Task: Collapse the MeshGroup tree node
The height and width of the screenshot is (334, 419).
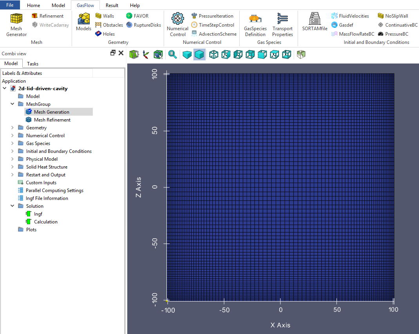Action: click(x=13, y=104)
